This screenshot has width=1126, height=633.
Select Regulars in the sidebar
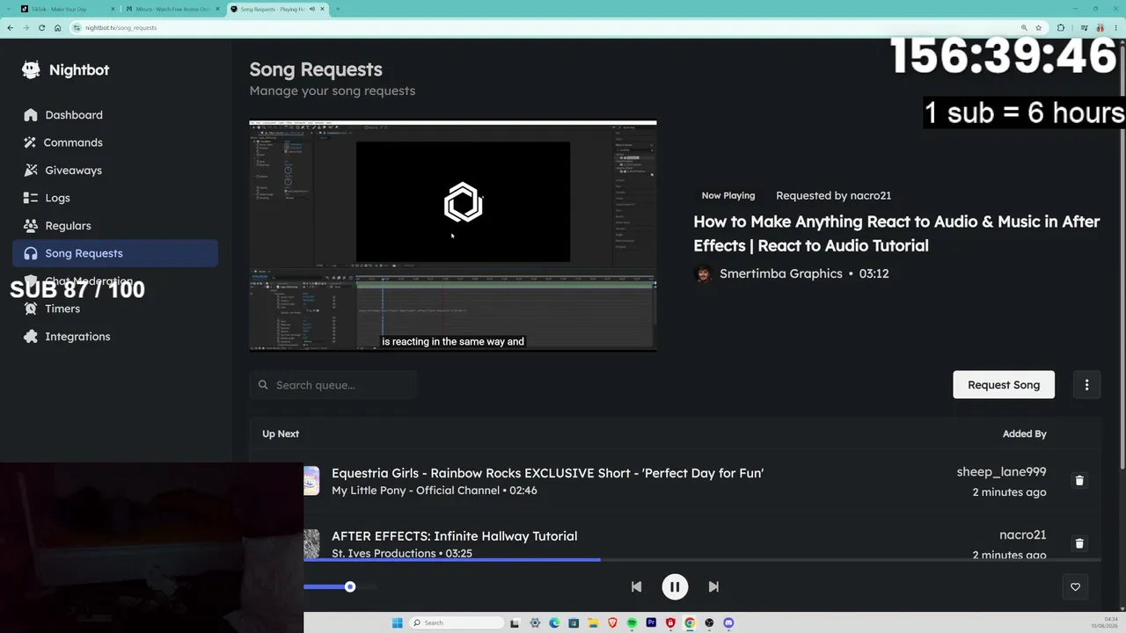pos(115,226)
